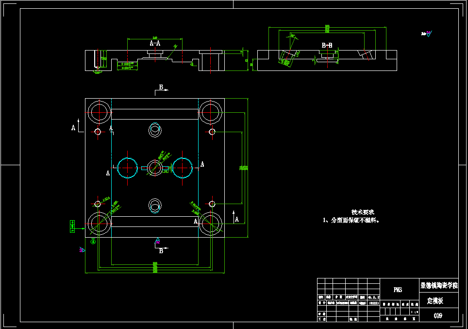Click the lower B section label below the plate

[161, 251]
